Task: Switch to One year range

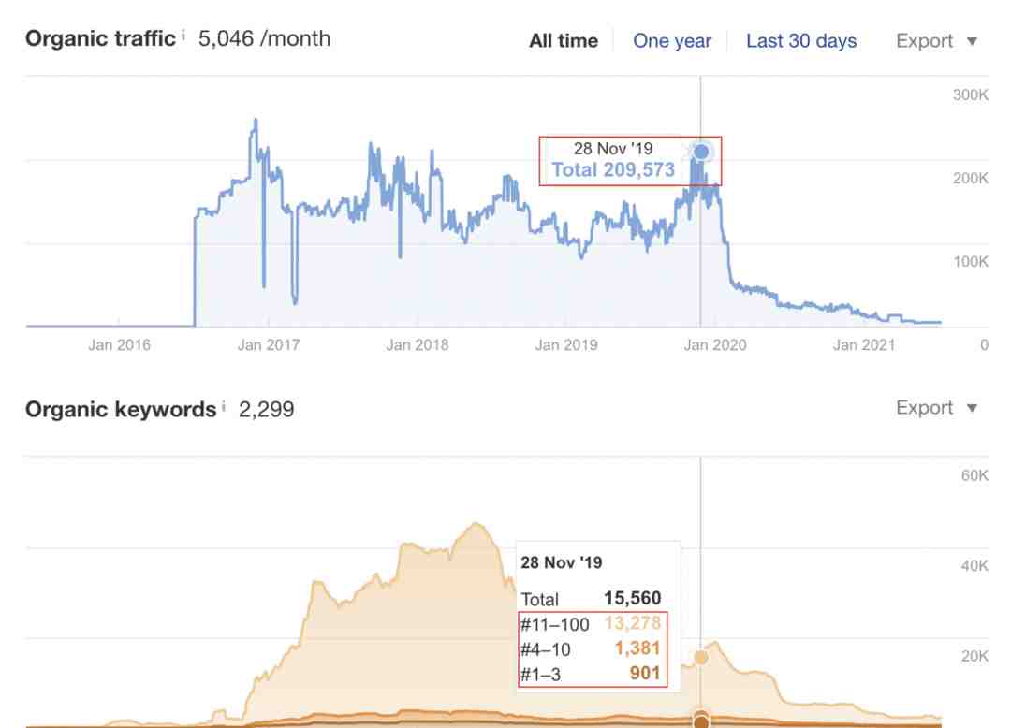Action: (672, 41)
